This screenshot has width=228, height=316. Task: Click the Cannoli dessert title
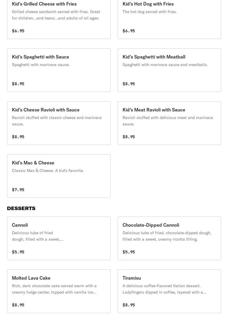point(20,225)
